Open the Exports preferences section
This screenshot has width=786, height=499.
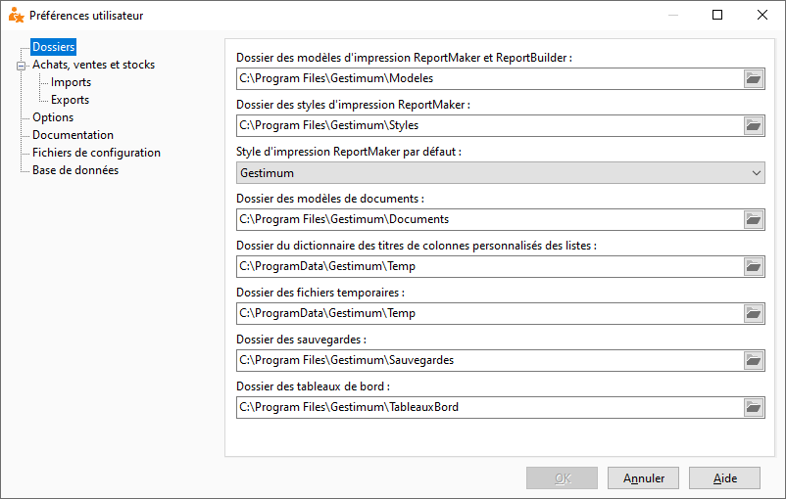70,100
